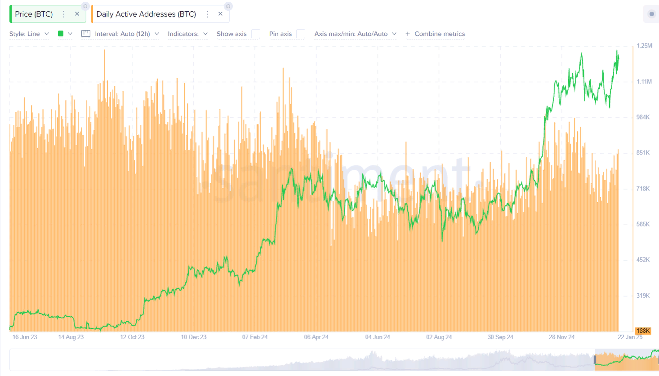659x376 pixels.
Task: Click the 07 Feb 24 date label
Action: click(x=255, y=337)
